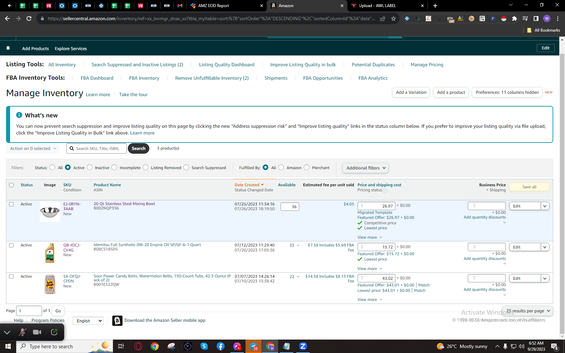Open the share page icon in address bar
This screenshot has width=565, height=353.
click(383, 18)
